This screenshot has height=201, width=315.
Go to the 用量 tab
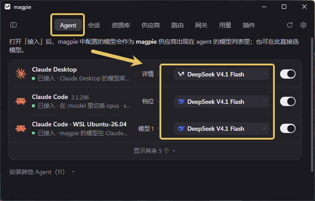[x=225, y=25]
